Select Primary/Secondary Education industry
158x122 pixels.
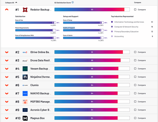click(126, 32)
